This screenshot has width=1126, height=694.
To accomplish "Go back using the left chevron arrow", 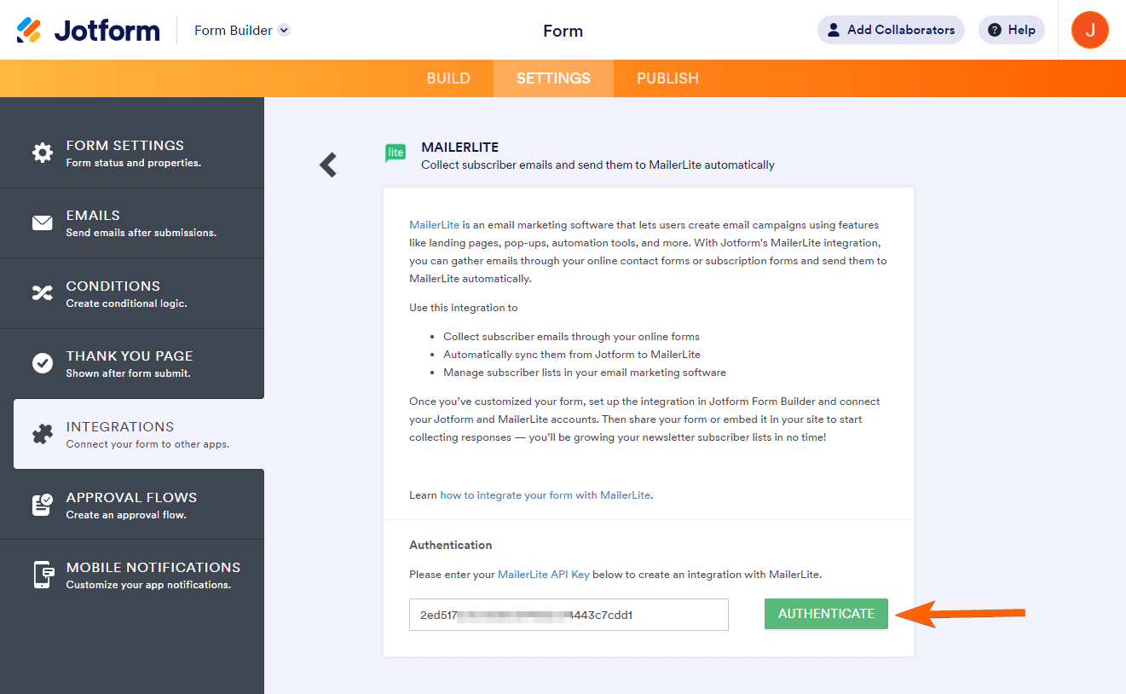I will point(328,165).
